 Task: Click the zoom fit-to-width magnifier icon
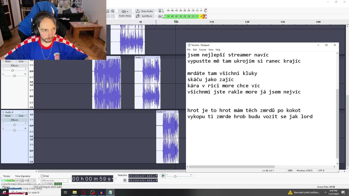pos(108,11)
